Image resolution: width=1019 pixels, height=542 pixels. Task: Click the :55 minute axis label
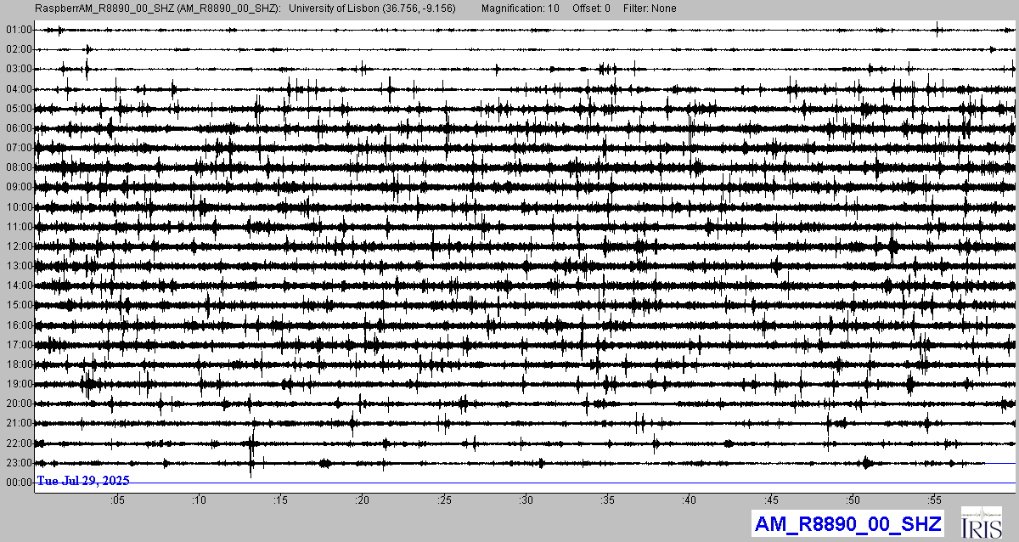(x=935, y=500)
